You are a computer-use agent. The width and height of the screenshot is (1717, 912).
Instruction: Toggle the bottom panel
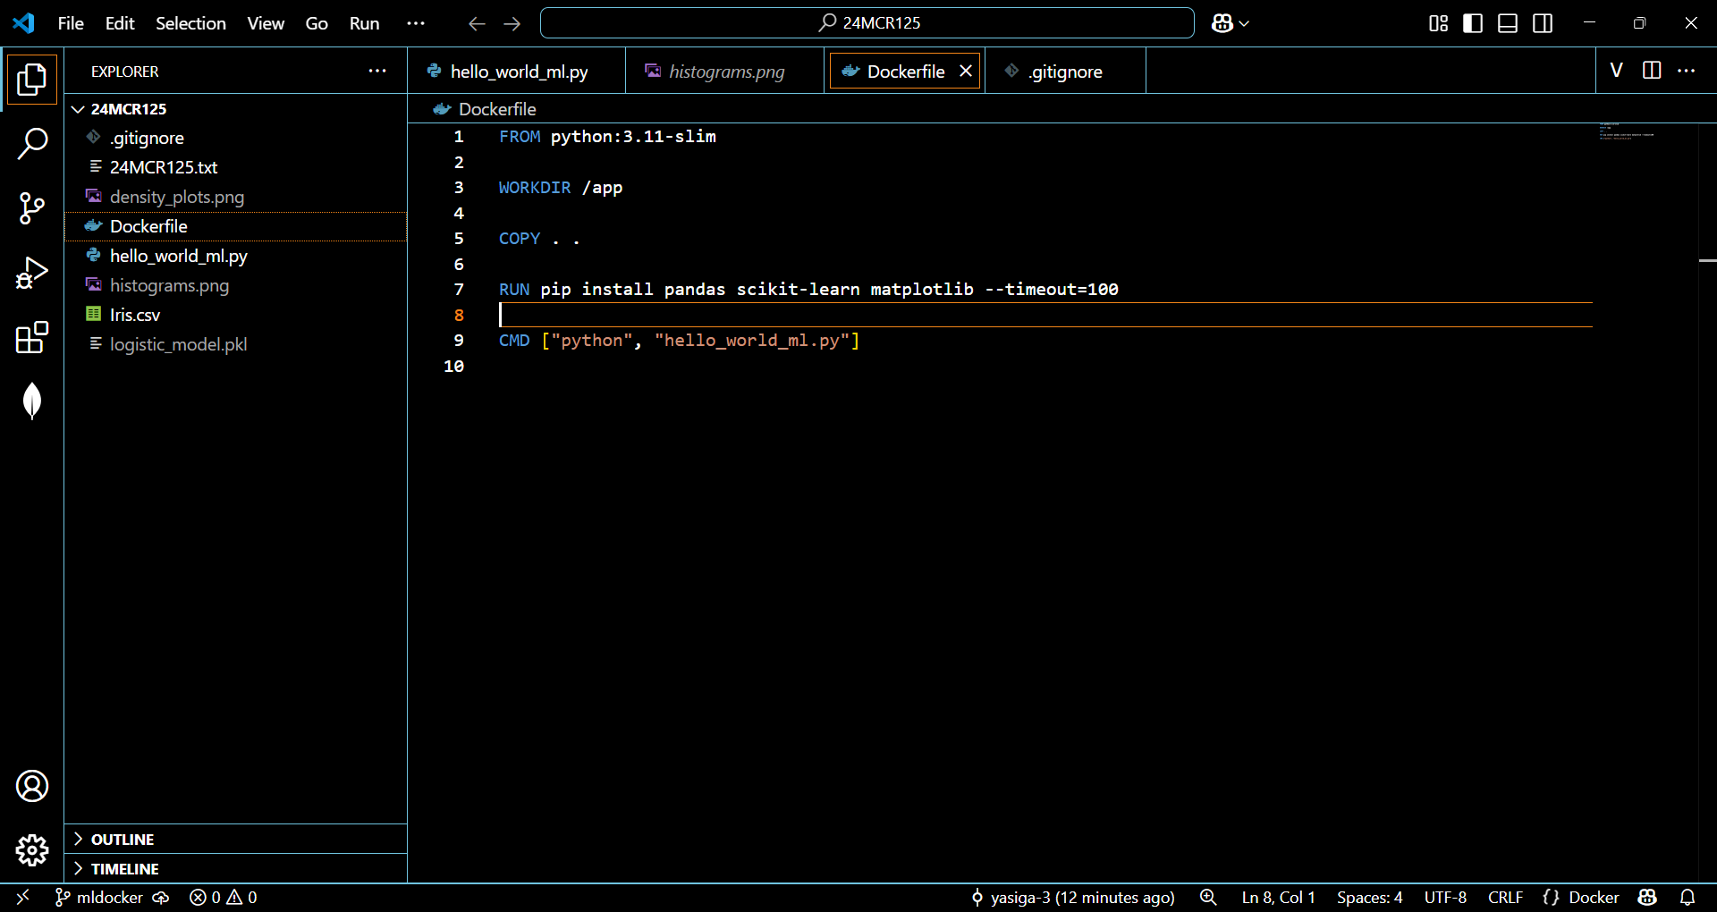coord(1508,23)
